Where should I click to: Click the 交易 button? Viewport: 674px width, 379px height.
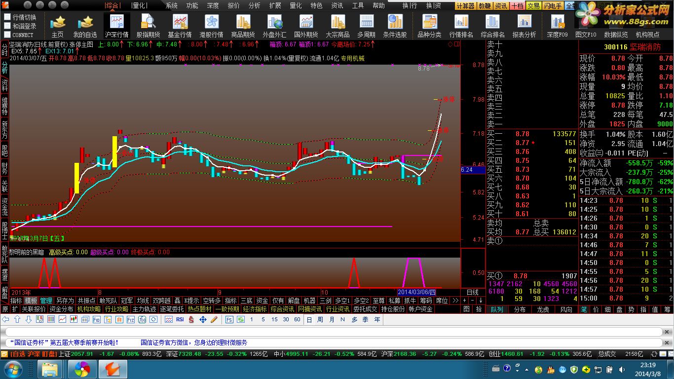(533, 6)
